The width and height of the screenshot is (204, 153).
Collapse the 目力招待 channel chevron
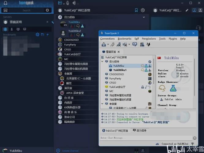(x=144, y=17)
